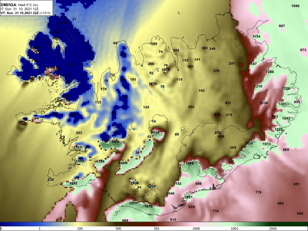Click the map value '1981'
This screenshot has width=308, height=231.
(188, 197)
